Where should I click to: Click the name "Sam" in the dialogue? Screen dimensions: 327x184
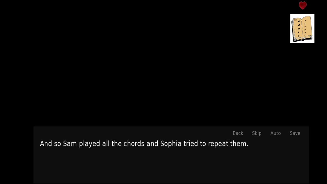pos(70,144)
